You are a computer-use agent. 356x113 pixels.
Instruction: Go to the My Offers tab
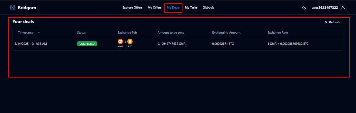pos(154,8)
